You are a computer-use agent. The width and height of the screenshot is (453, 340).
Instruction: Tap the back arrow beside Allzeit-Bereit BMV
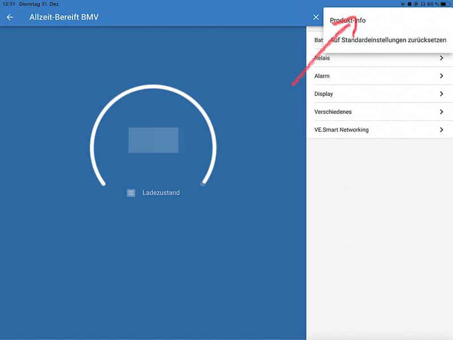point(10,17)
